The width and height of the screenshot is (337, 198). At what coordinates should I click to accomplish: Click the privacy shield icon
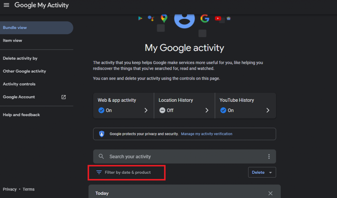click(x=102, y=134)
